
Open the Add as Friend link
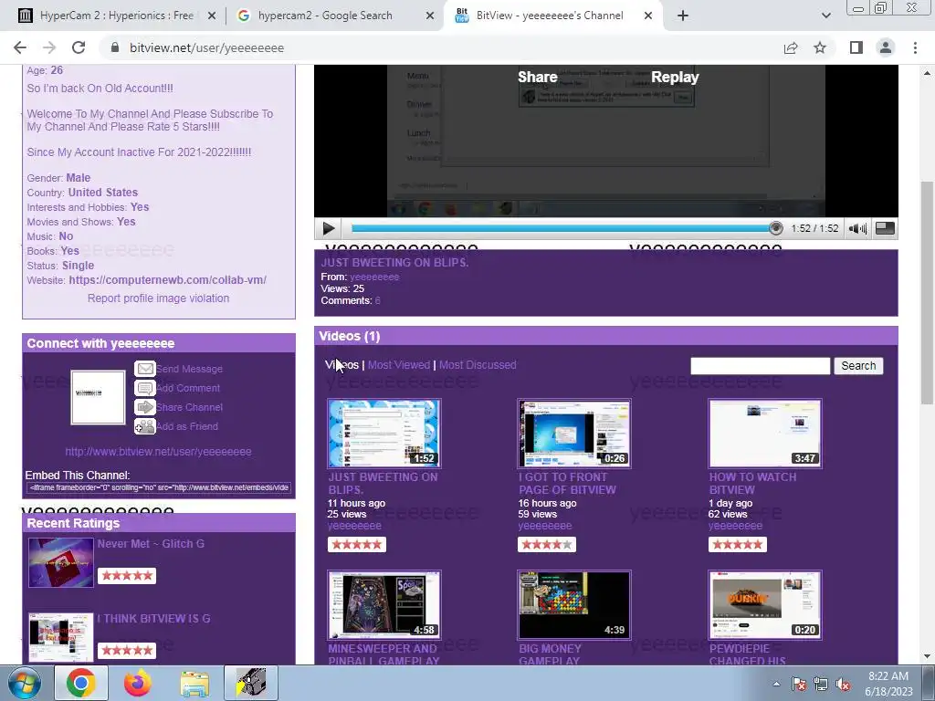tap(187, 426)
